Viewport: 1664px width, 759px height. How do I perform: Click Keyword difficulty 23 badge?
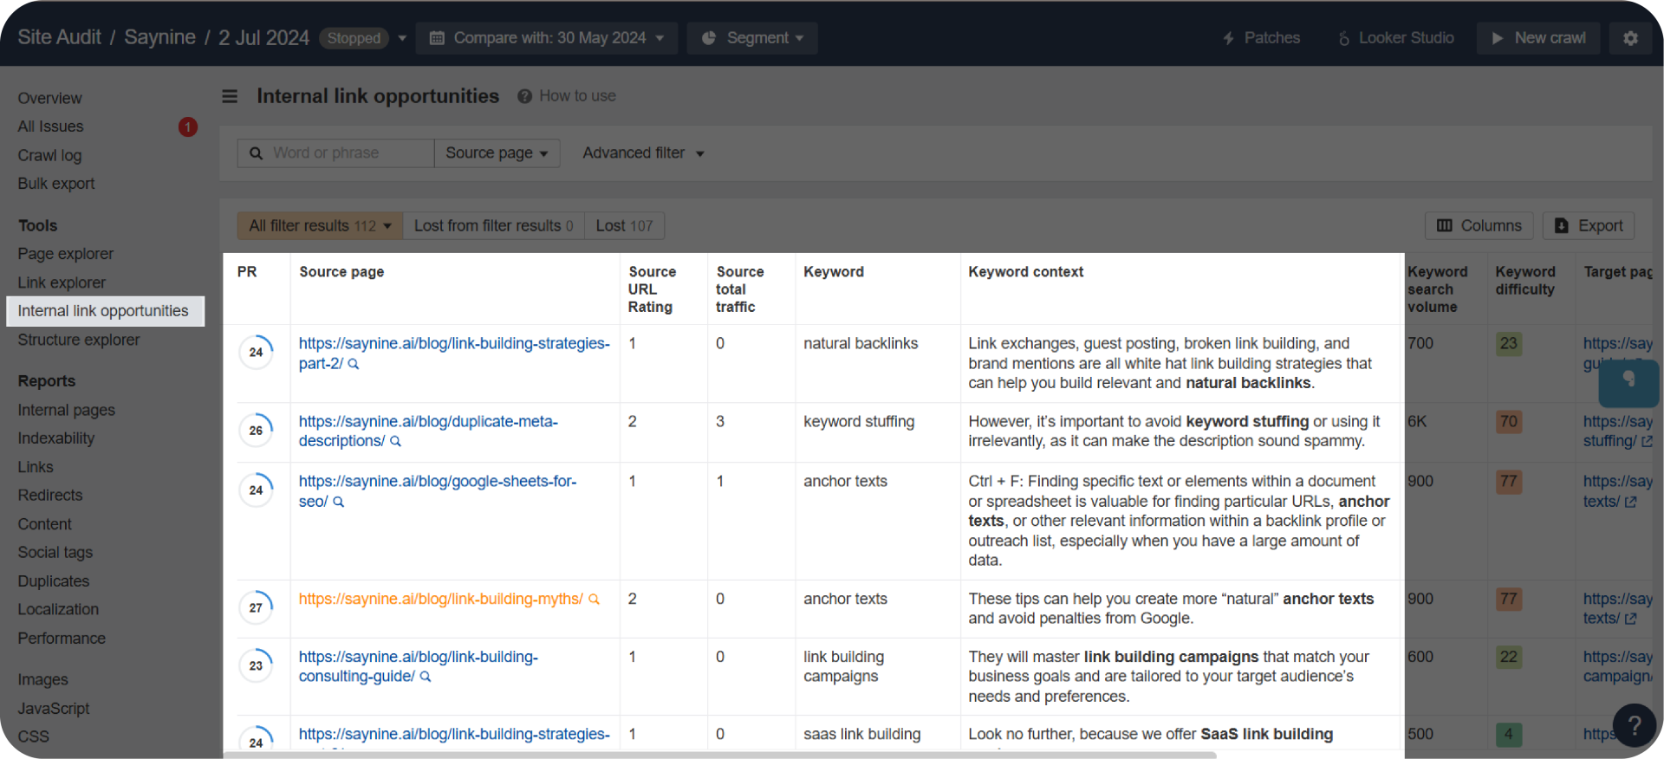tap(1509, 344)
